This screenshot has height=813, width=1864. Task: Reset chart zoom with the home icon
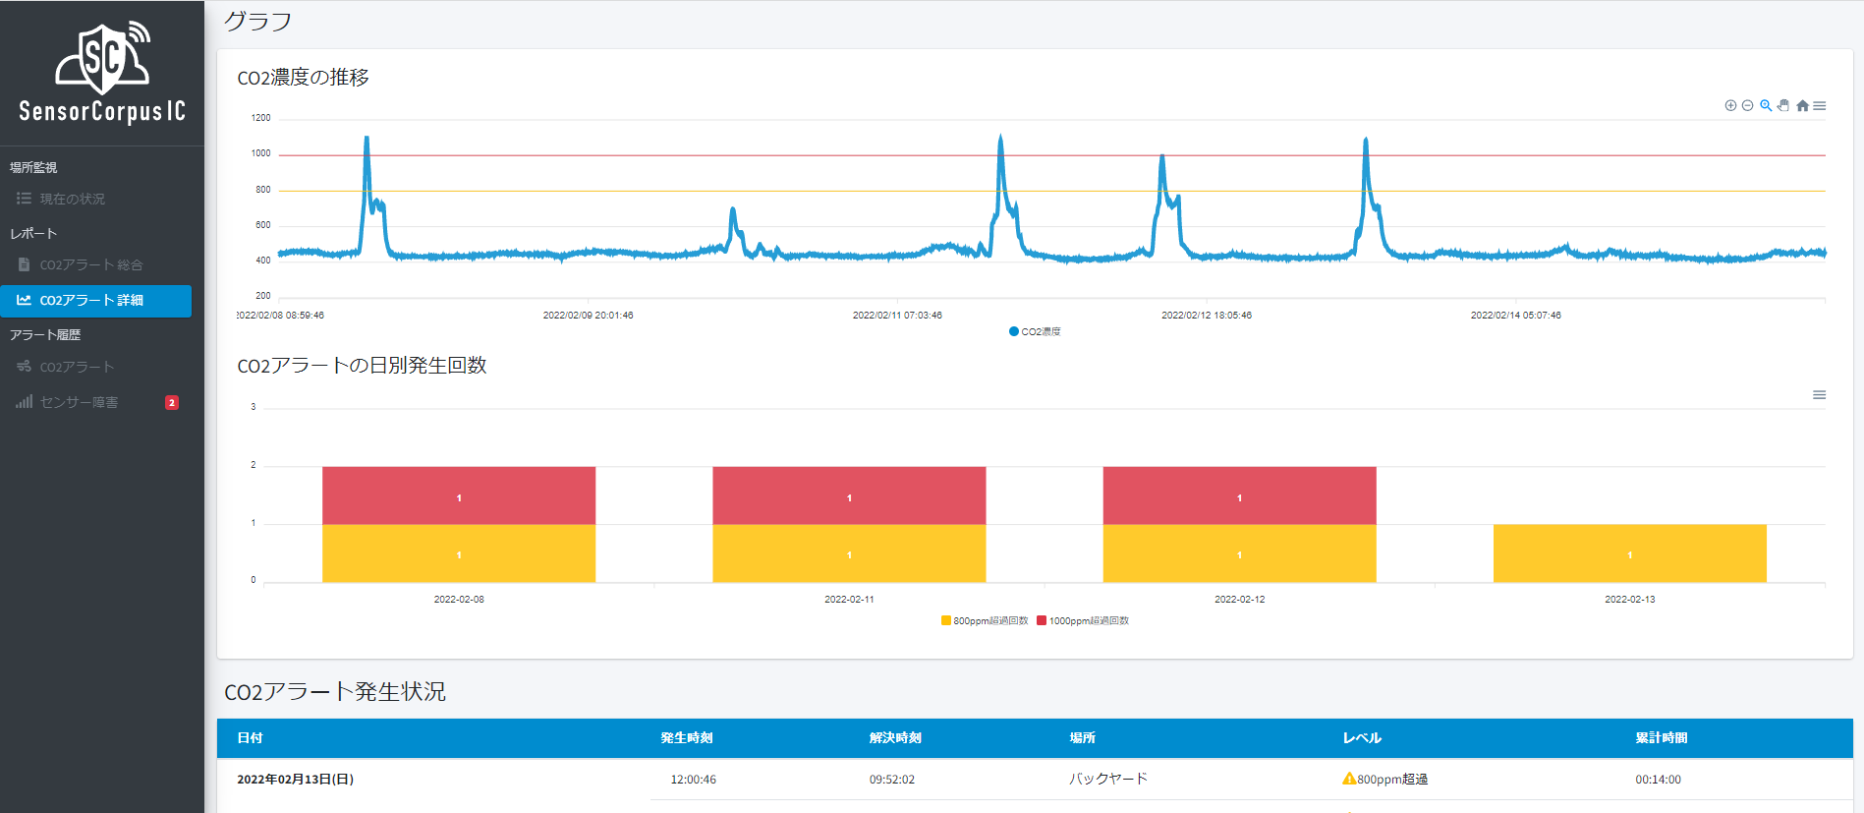tap(1802, 105)
